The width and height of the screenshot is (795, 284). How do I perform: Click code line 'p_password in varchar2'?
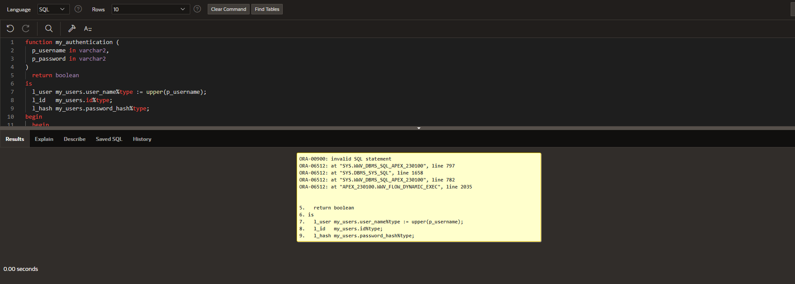[69, 59]
